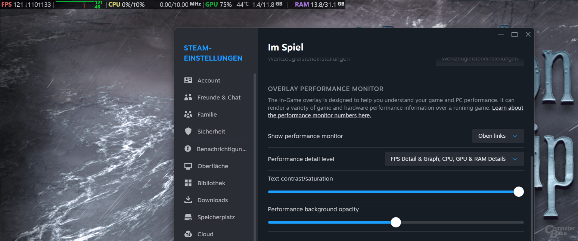Click the sidebar category scrollbar

click(255, 157)
